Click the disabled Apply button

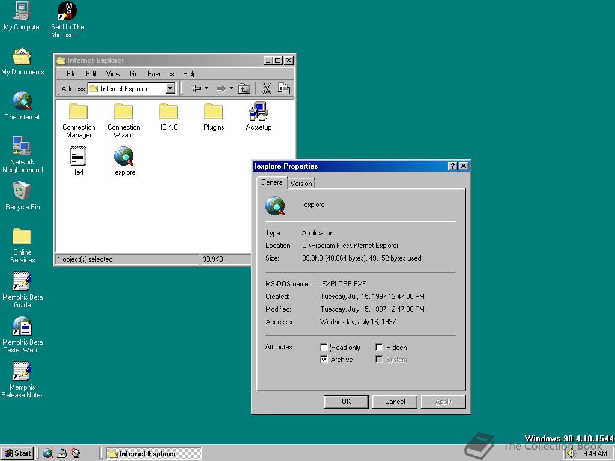point(443,402)
